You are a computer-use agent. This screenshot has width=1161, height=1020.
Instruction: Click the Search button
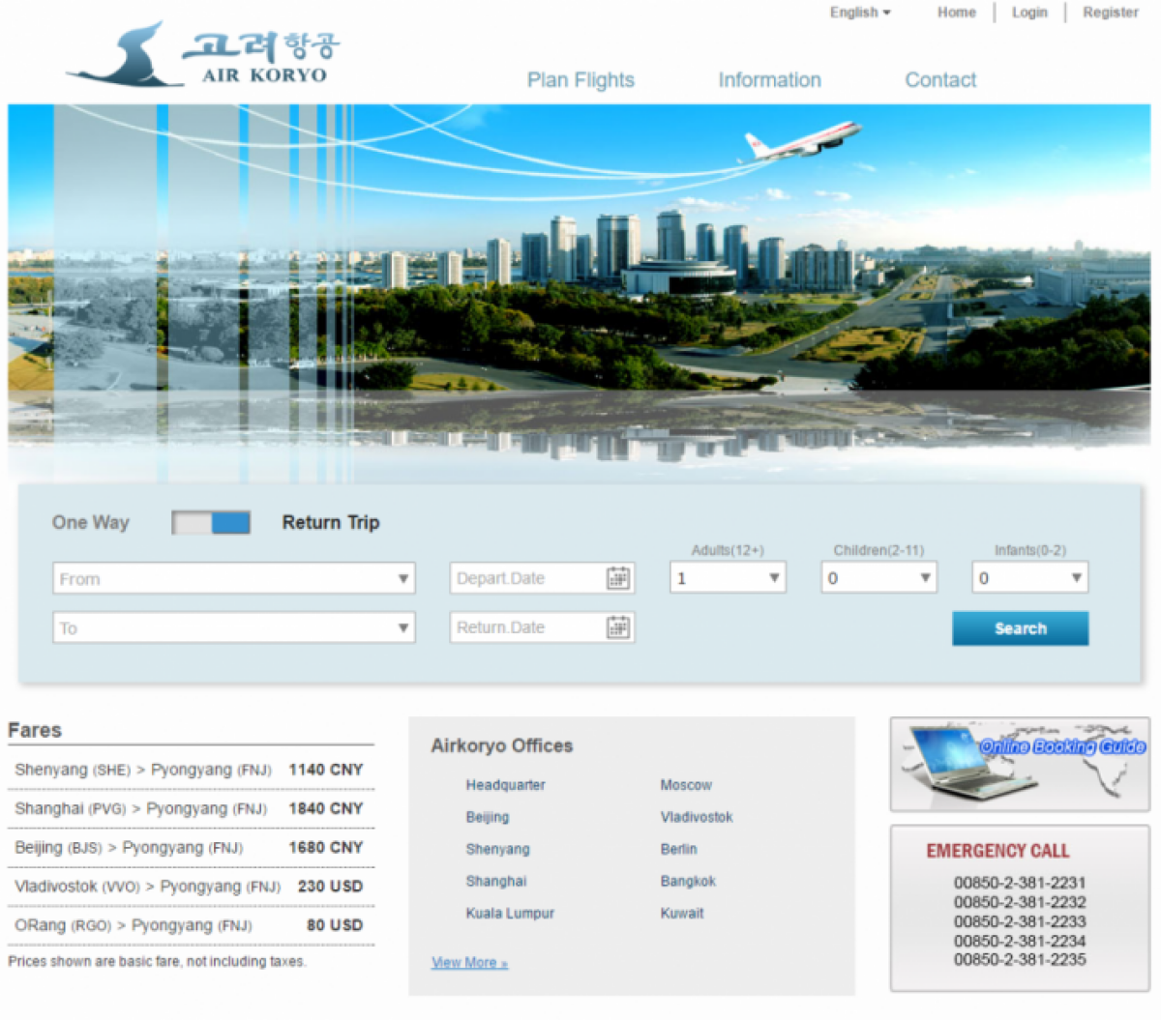click(x=1020, y=627)
